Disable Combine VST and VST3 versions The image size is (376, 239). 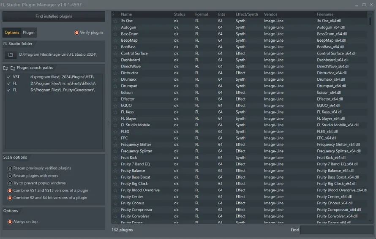10,190
